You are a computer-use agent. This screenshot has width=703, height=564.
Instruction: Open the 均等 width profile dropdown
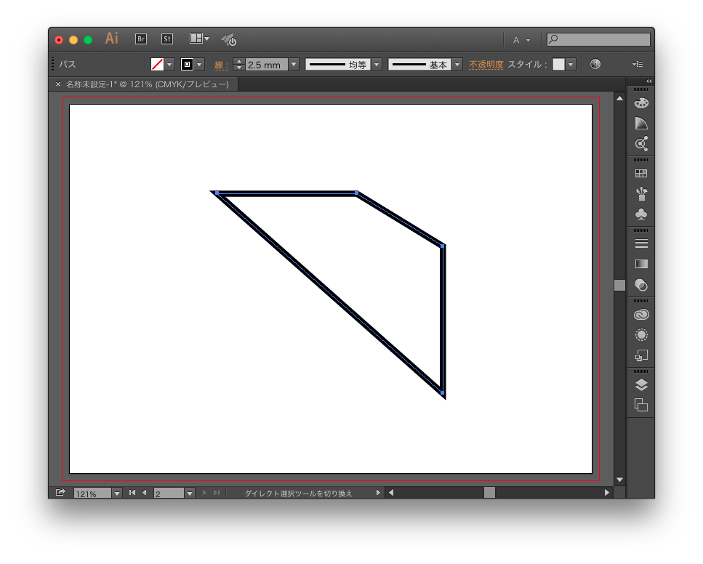tap(376, 64)
